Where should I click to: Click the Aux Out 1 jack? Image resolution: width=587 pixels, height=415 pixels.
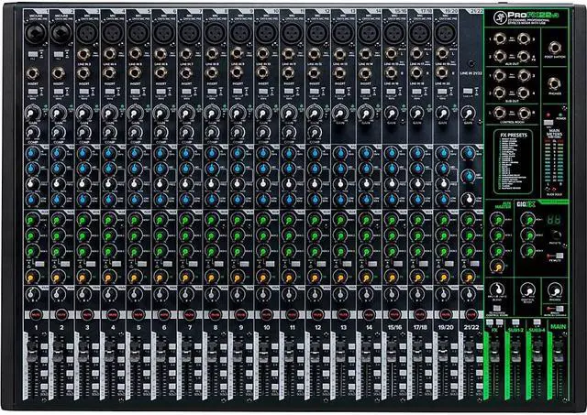[500, 38]
